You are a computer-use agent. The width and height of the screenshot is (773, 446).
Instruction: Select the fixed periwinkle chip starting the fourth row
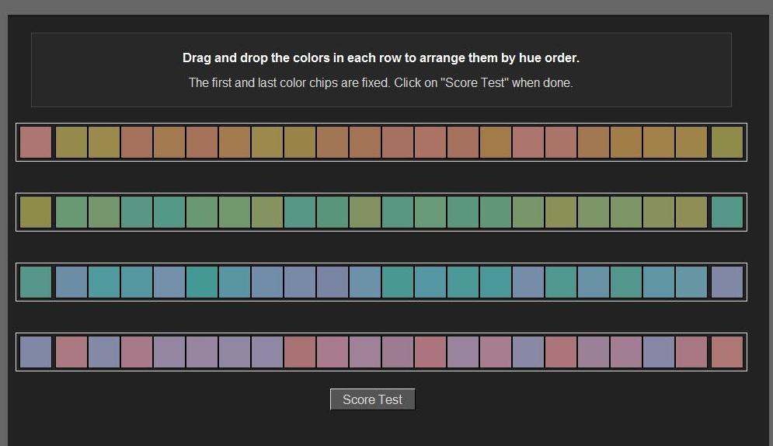pyautogui.click(x=36, y=352)
